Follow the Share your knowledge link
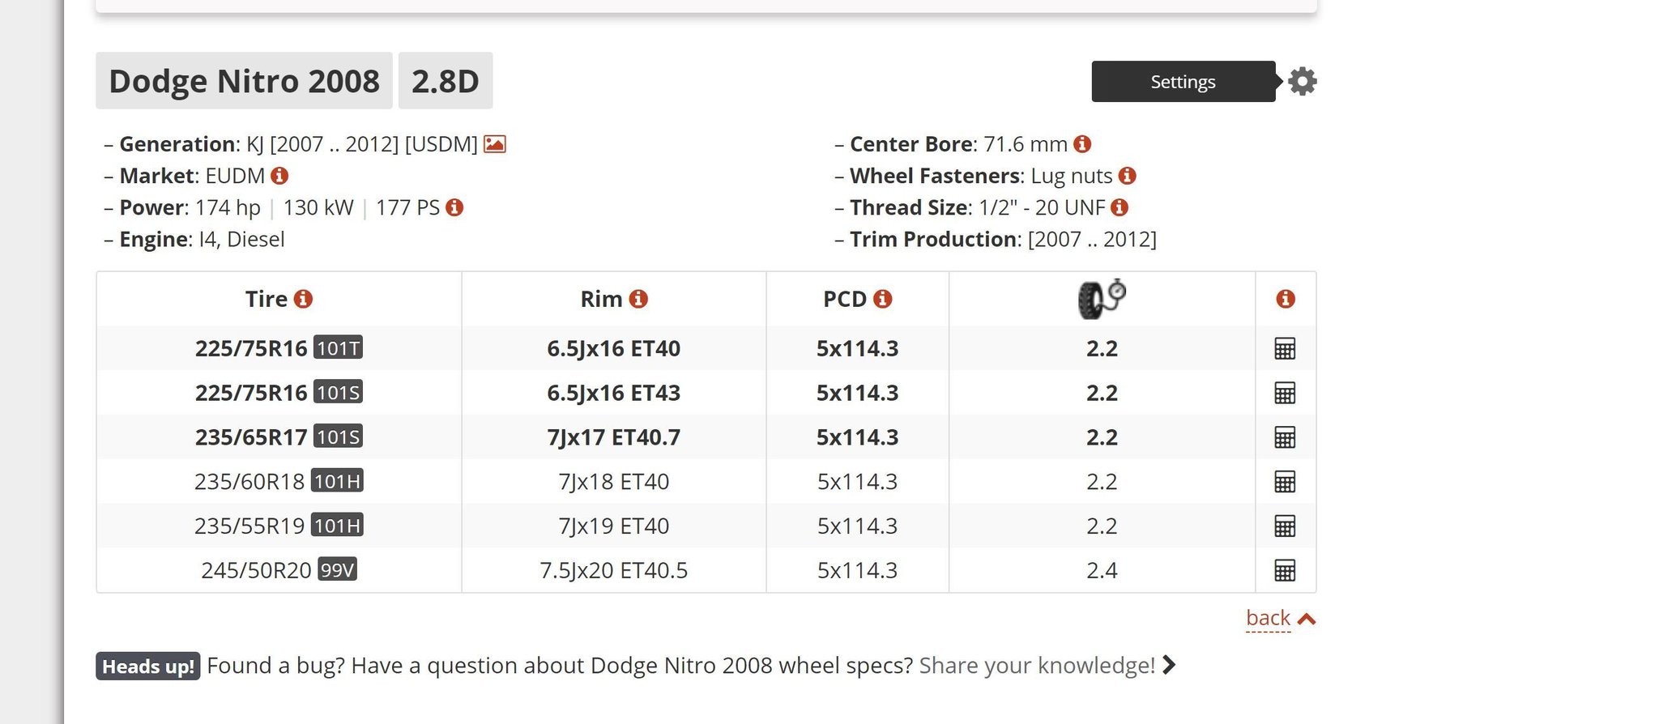This screenshot has height=724, width=1659. (x=1037, y=666)
